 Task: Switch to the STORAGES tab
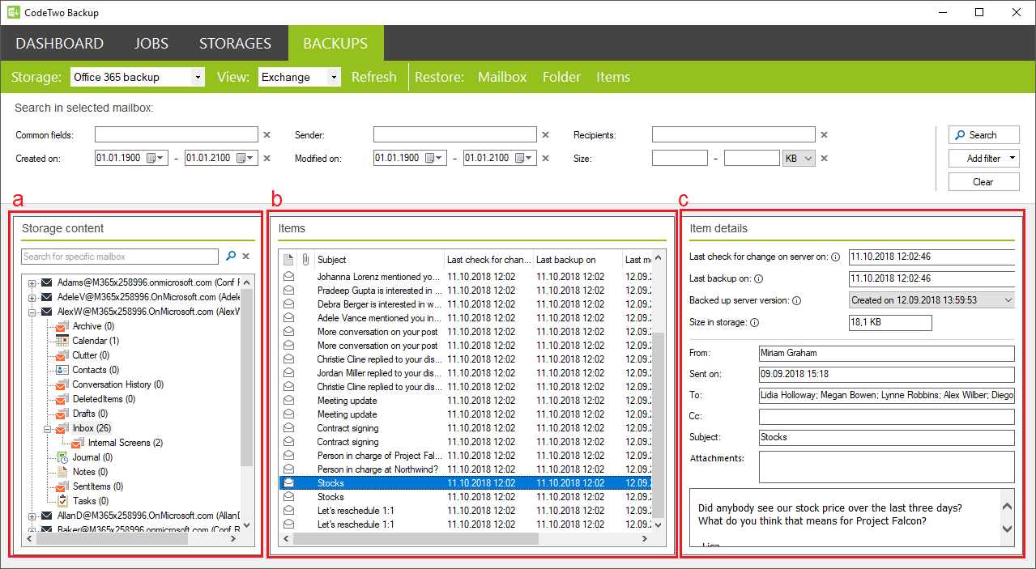[x=235, y=44]
